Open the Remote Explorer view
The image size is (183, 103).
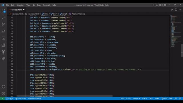(x=3, y=38)
